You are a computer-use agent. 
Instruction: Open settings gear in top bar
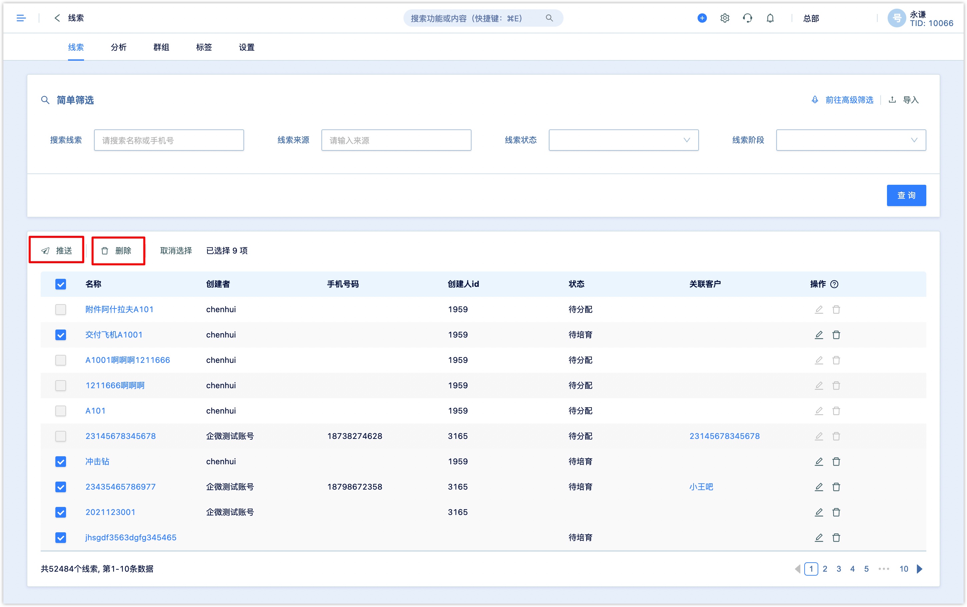point(724,18)
